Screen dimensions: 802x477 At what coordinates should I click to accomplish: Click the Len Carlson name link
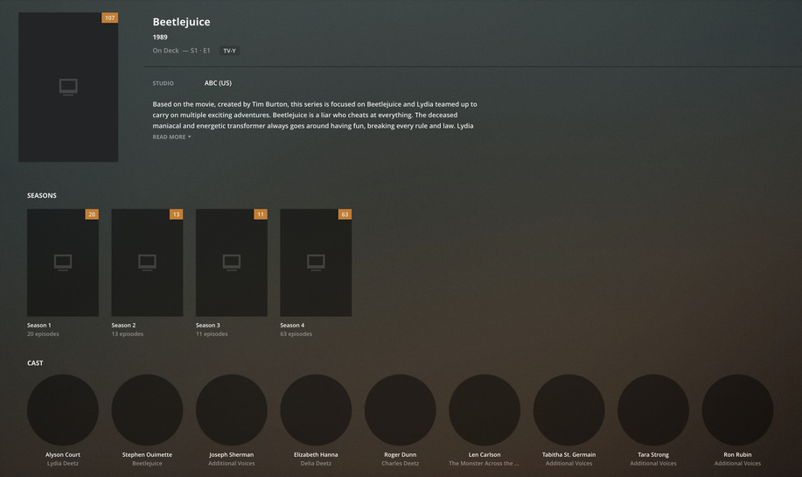485,454
